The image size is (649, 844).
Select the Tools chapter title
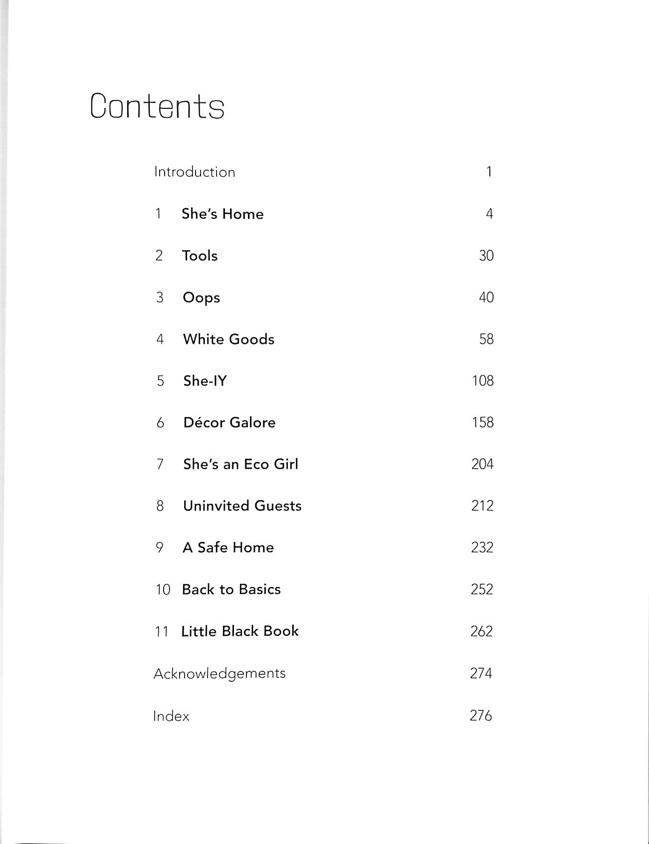(200, 256)
